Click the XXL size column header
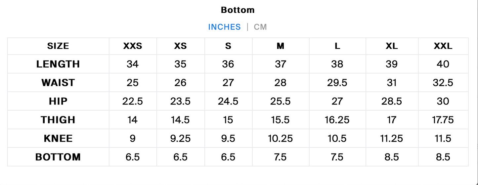478x185 pixels. coord(443,46)
